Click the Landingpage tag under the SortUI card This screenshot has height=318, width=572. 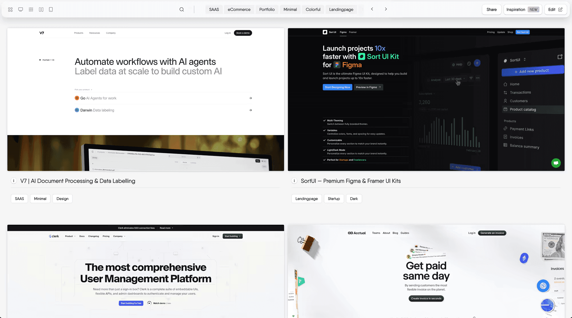(x=307, y=199)
